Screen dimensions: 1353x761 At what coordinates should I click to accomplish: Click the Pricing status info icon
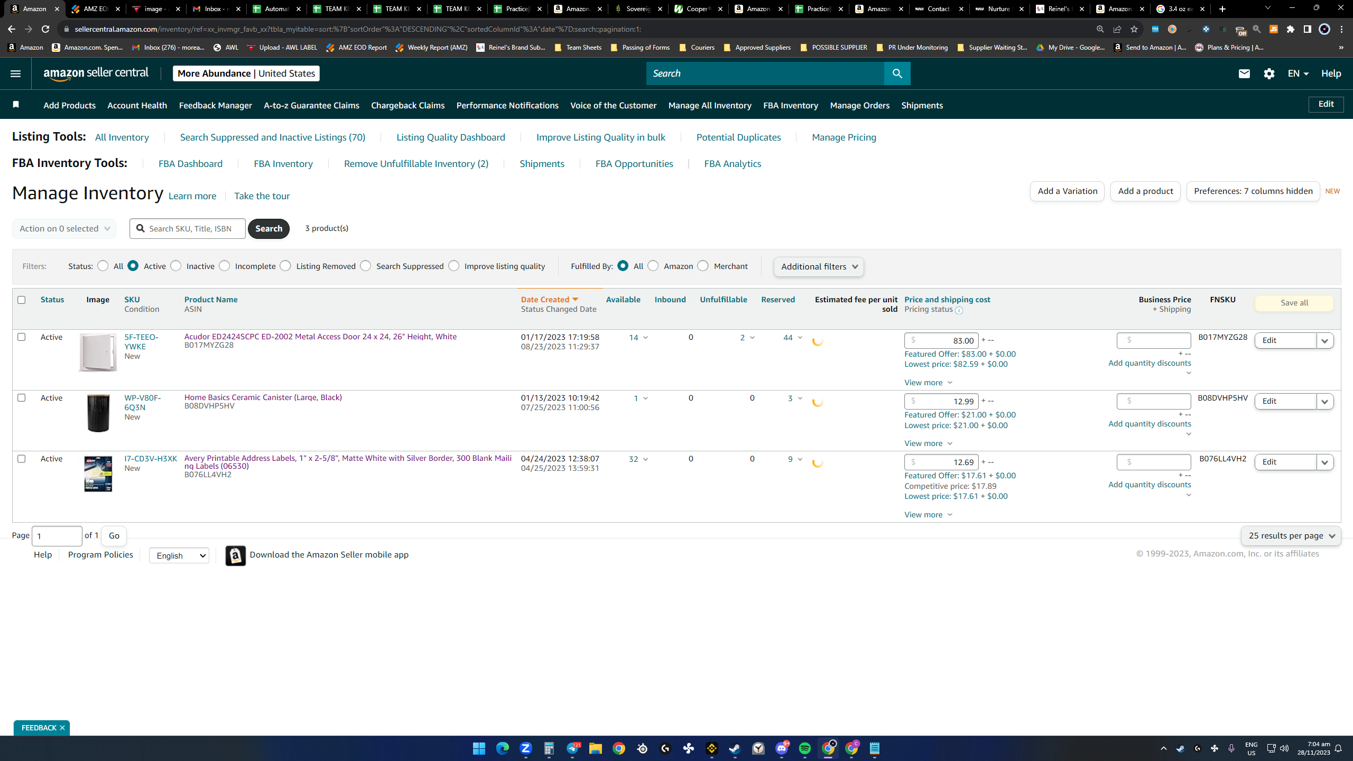pos(959,310)
